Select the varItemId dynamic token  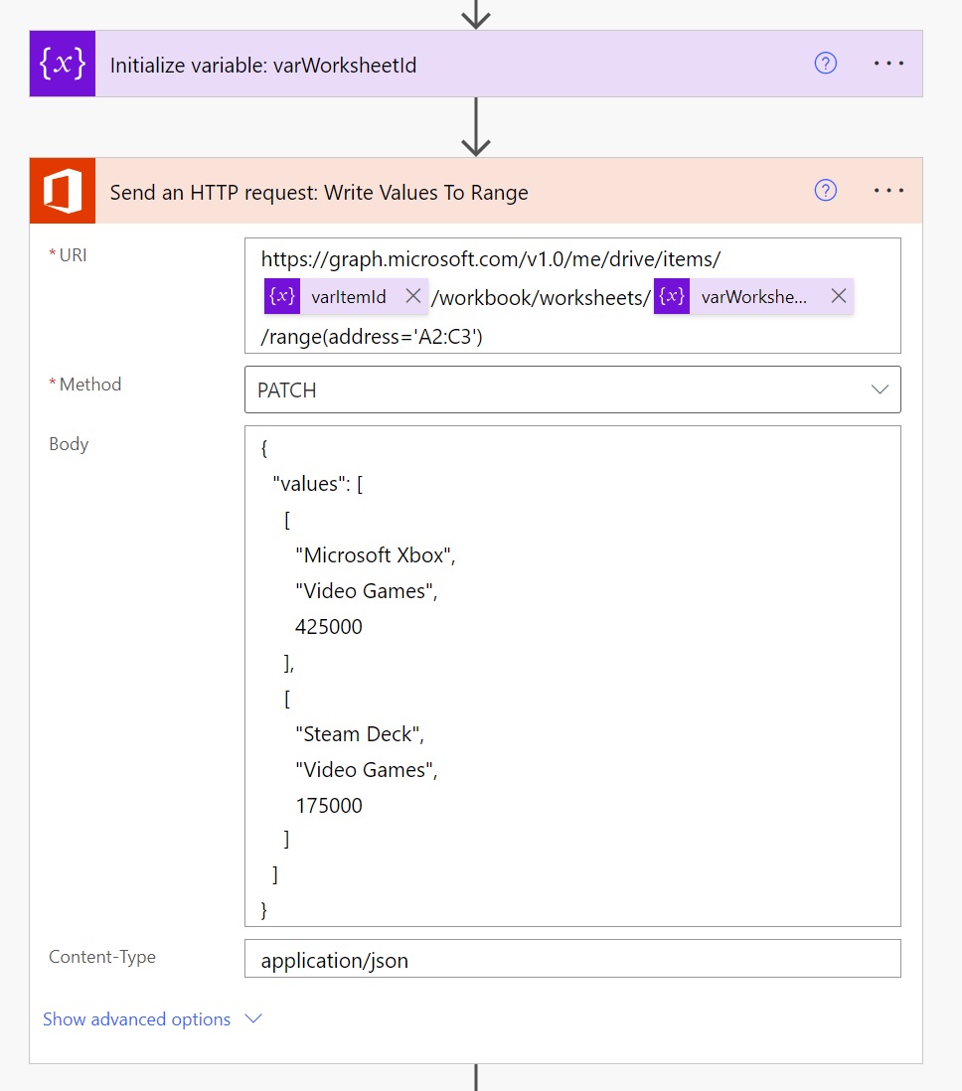(348, 296)
